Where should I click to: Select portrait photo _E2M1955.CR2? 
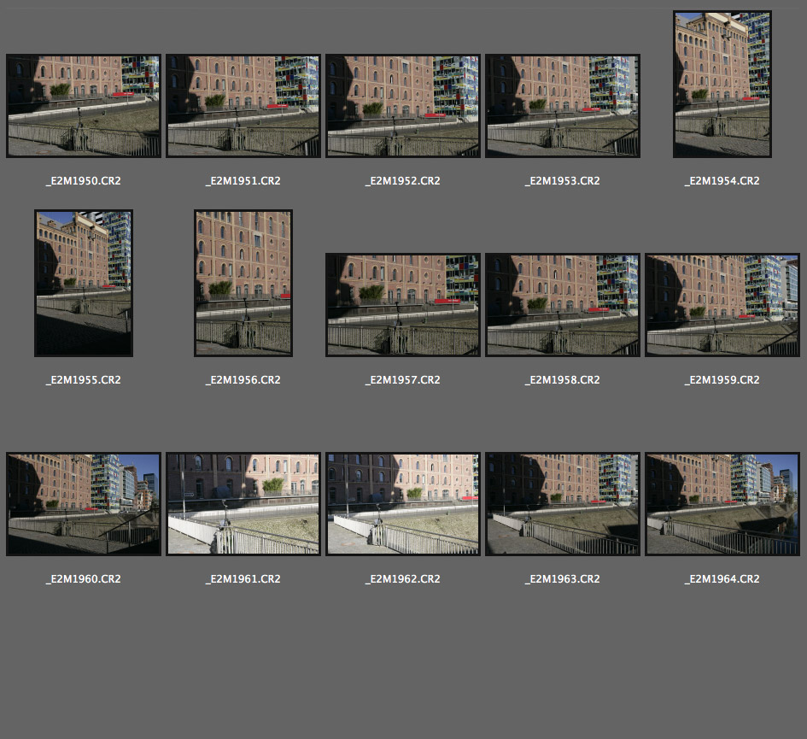(83, 283)
